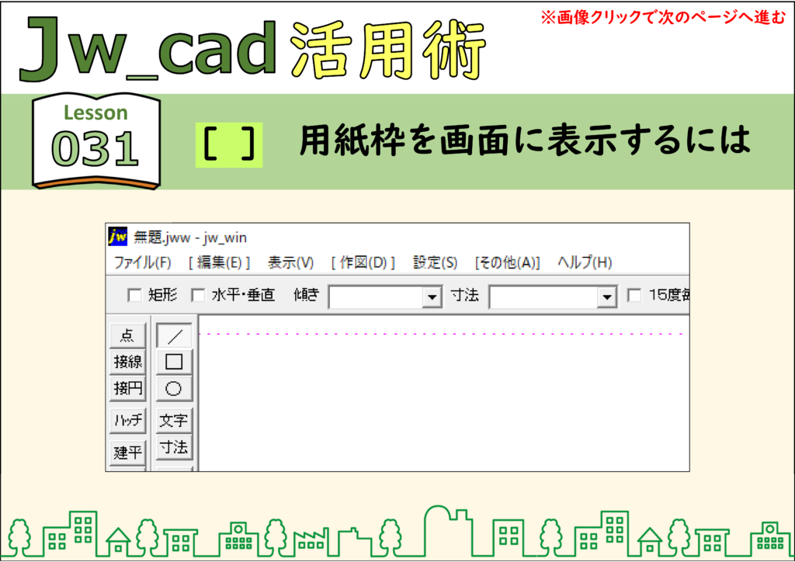Click the 点 tool button
The height and width of the screenshot is (562, 795).
click(128, 335)
